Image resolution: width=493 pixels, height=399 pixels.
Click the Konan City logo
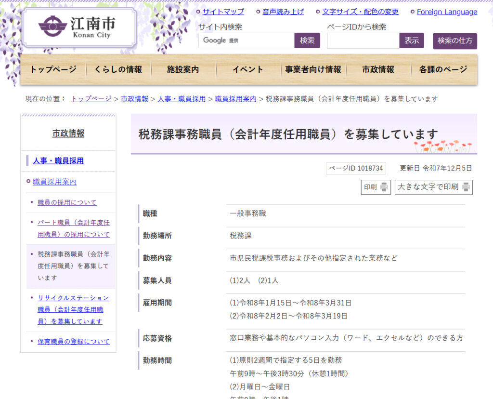pyautogui.click(x=79, y=27)
